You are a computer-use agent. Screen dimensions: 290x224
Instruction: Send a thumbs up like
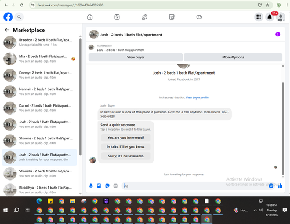pos(280,186)
